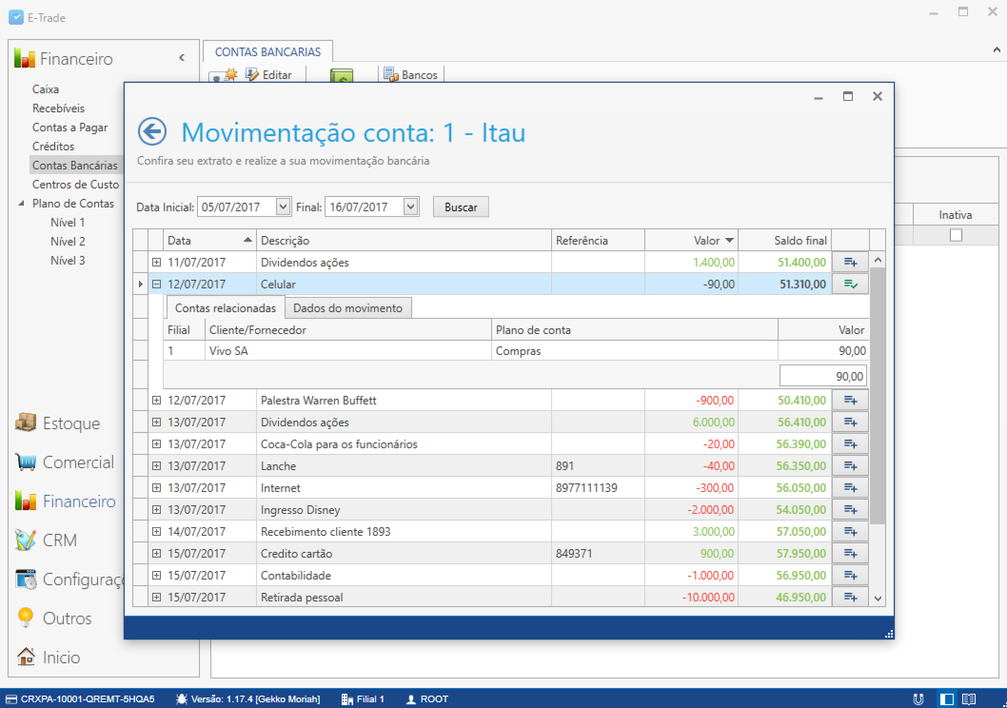Click the blue back arrow icon
This screenshot has width=1007, height=708.
pyautogui.click(x=152, y=131)
